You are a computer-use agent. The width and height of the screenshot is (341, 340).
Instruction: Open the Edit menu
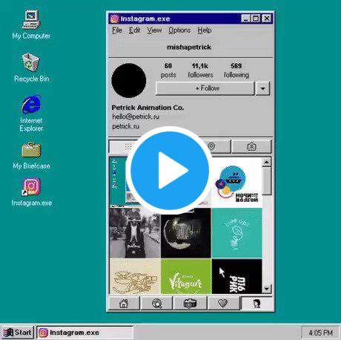pos(134,30)
